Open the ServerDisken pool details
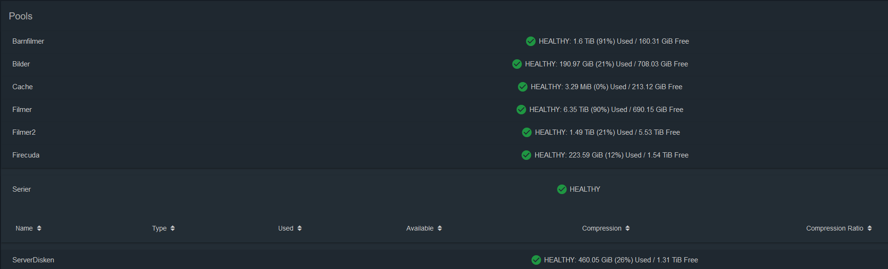Screen dimensions: 888x269 33,260
